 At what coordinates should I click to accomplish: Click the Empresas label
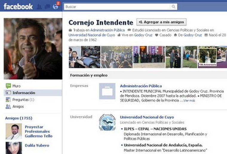point(79,86)
